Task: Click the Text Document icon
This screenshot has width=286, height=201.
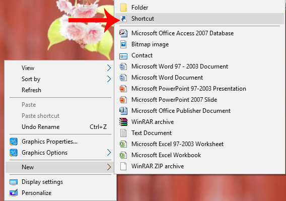Action: point(123,133)
